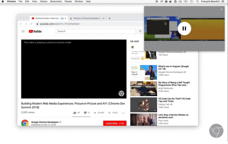This screenshot has width=228, height=144.
Task: Open the more actions ellipsis menu
Action: point(123,113)
